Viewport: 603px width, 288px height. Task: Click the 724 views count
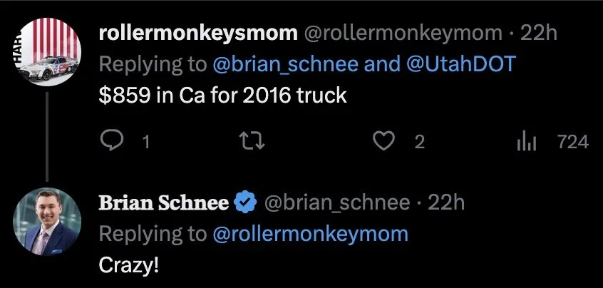[572, 142]
